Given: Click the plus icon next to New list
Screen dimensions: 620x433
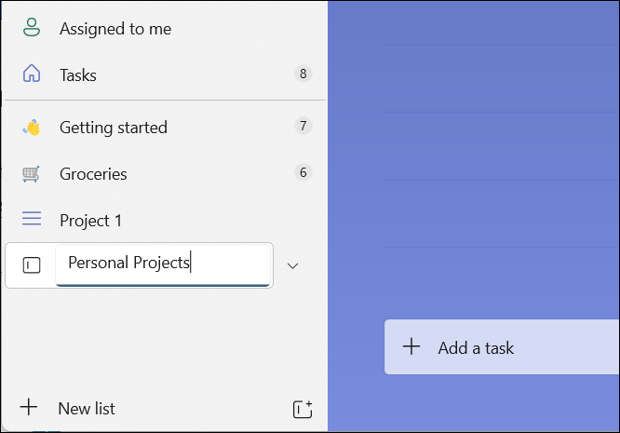Looking at the screenshot, I should [30, 407].
